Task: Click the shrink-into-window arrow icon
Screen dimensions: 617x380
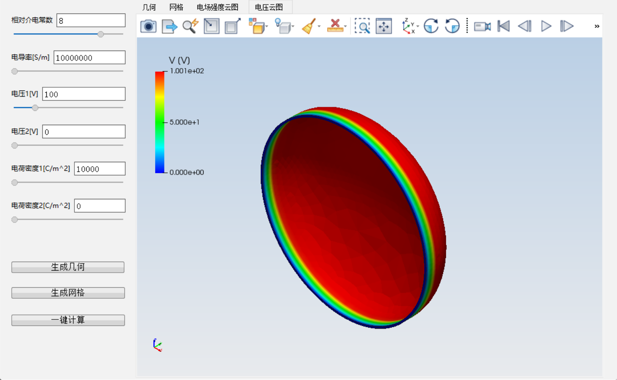Action: click(x=211, y=26)
